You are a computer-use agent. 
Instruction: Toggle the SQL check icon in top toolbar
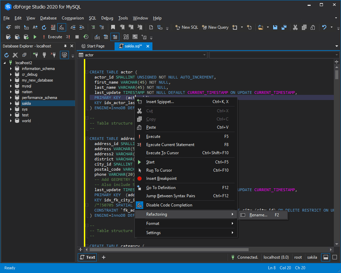(x=62, y=27)
